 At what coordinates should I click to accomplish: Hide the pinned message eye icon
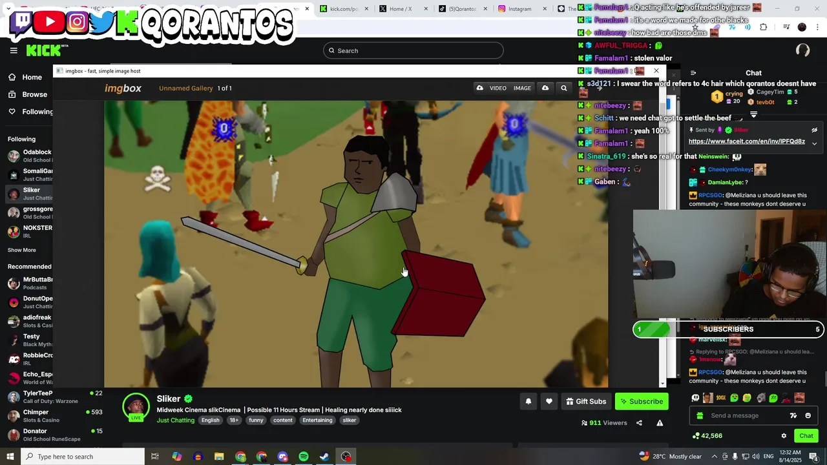814,130
